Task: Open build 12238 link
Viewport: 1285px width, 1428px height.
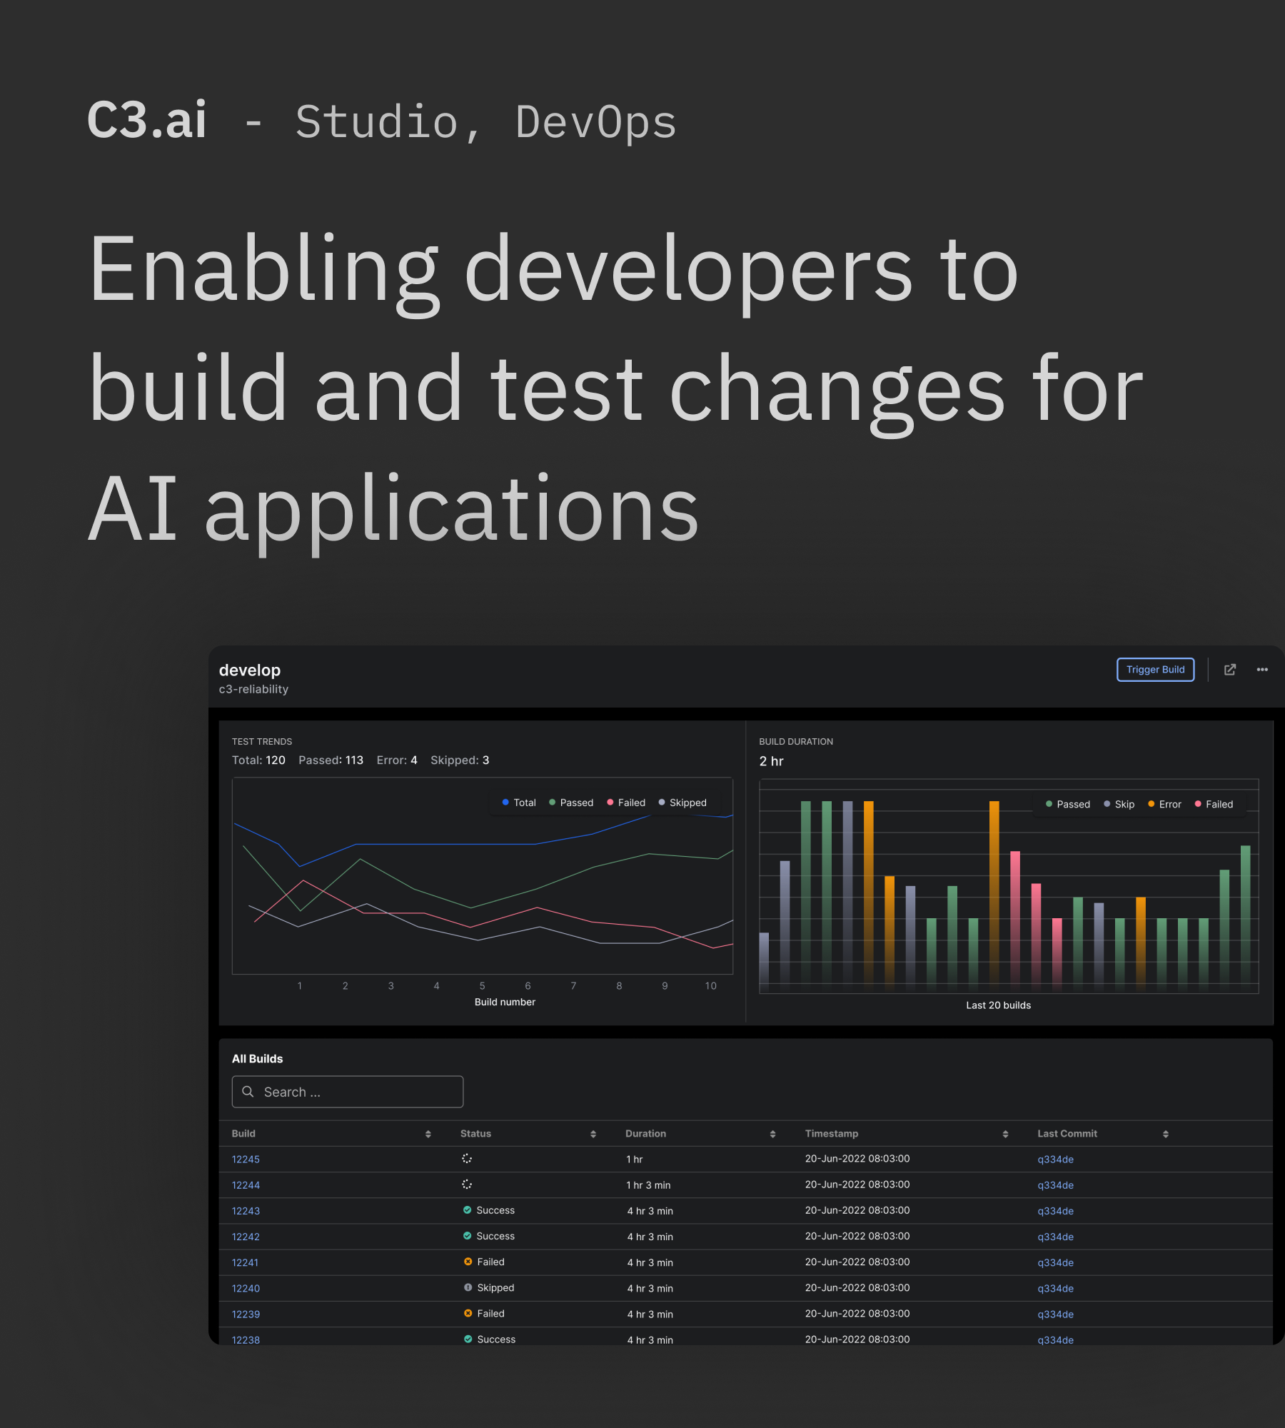Action: coord(246,1339)
